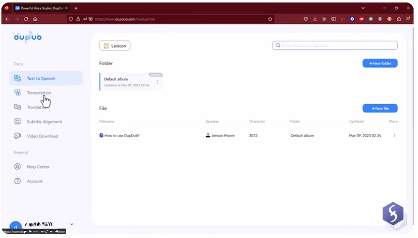Reload the current page
The image size is (418, 238).
(26, 19)
